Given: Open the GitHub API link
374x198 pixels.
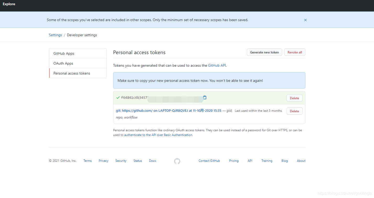Looking at the screenshot, I should pos(217,65).
